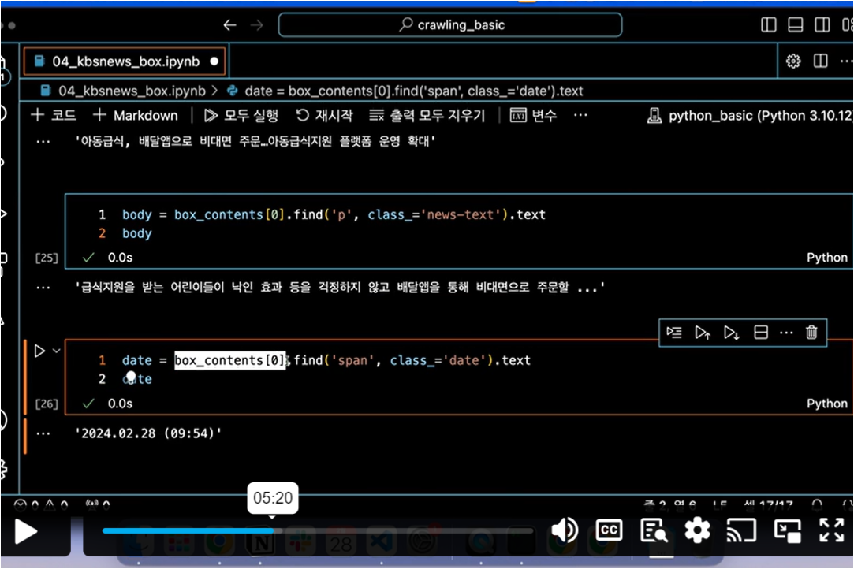Change language mode of the date cell

pyautogui.click(x=826, y=404)
